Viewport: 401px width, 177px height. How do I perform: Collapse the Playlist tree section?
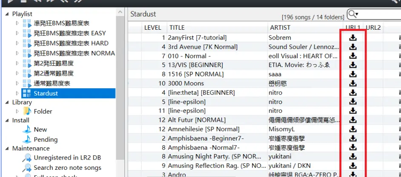(x=7, y=14)
